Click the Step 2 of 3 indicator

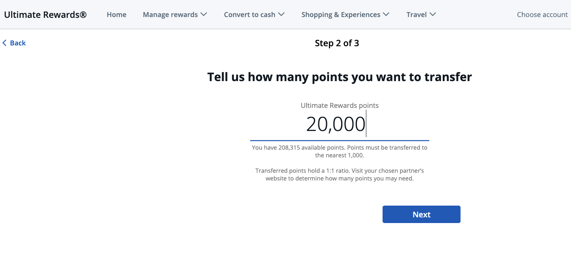coord(337,43)
